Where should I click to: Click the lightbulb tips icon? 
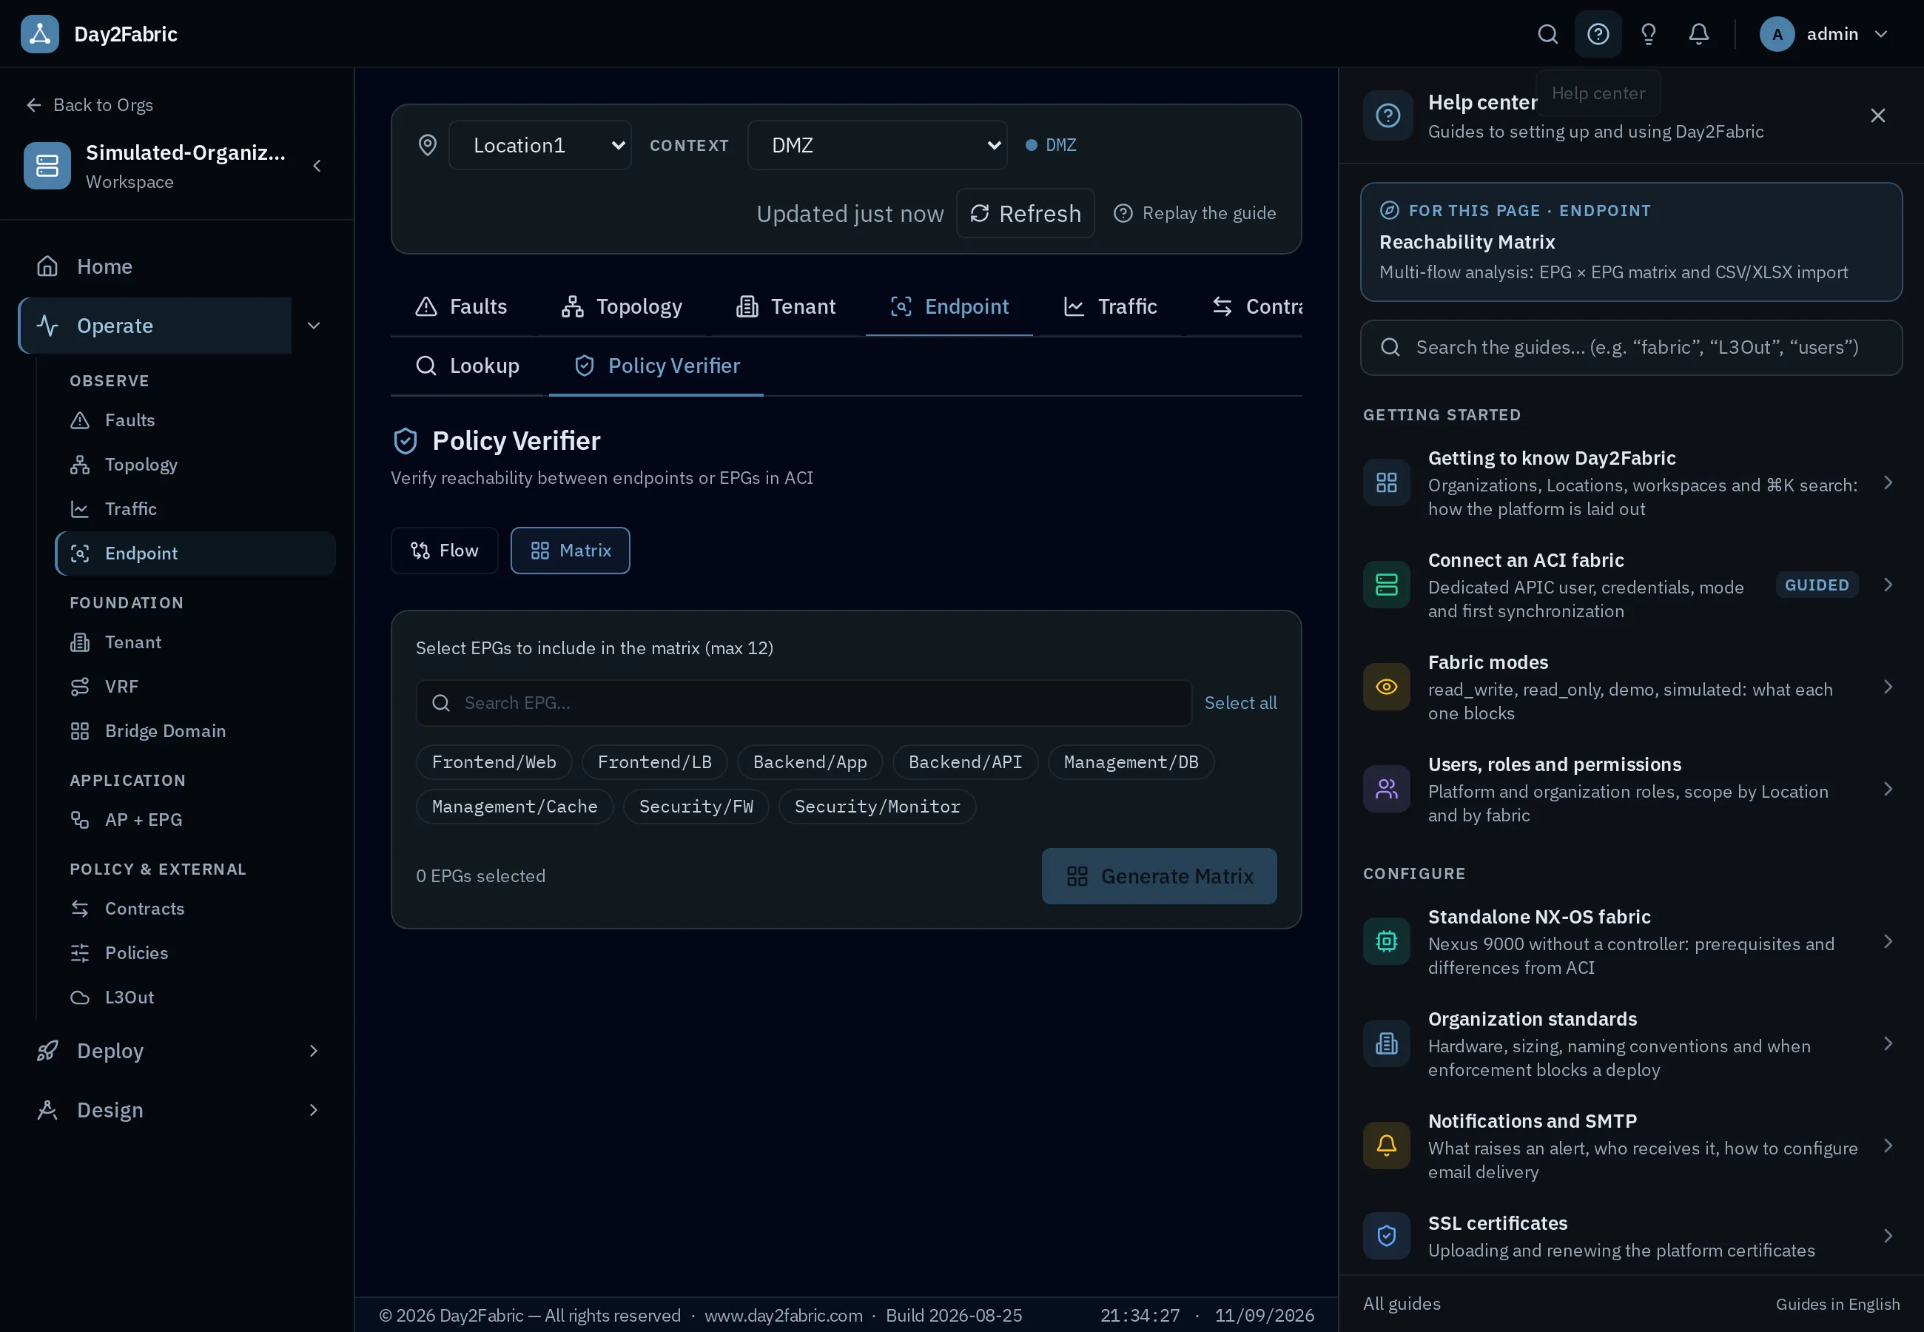coord(1648,34)
